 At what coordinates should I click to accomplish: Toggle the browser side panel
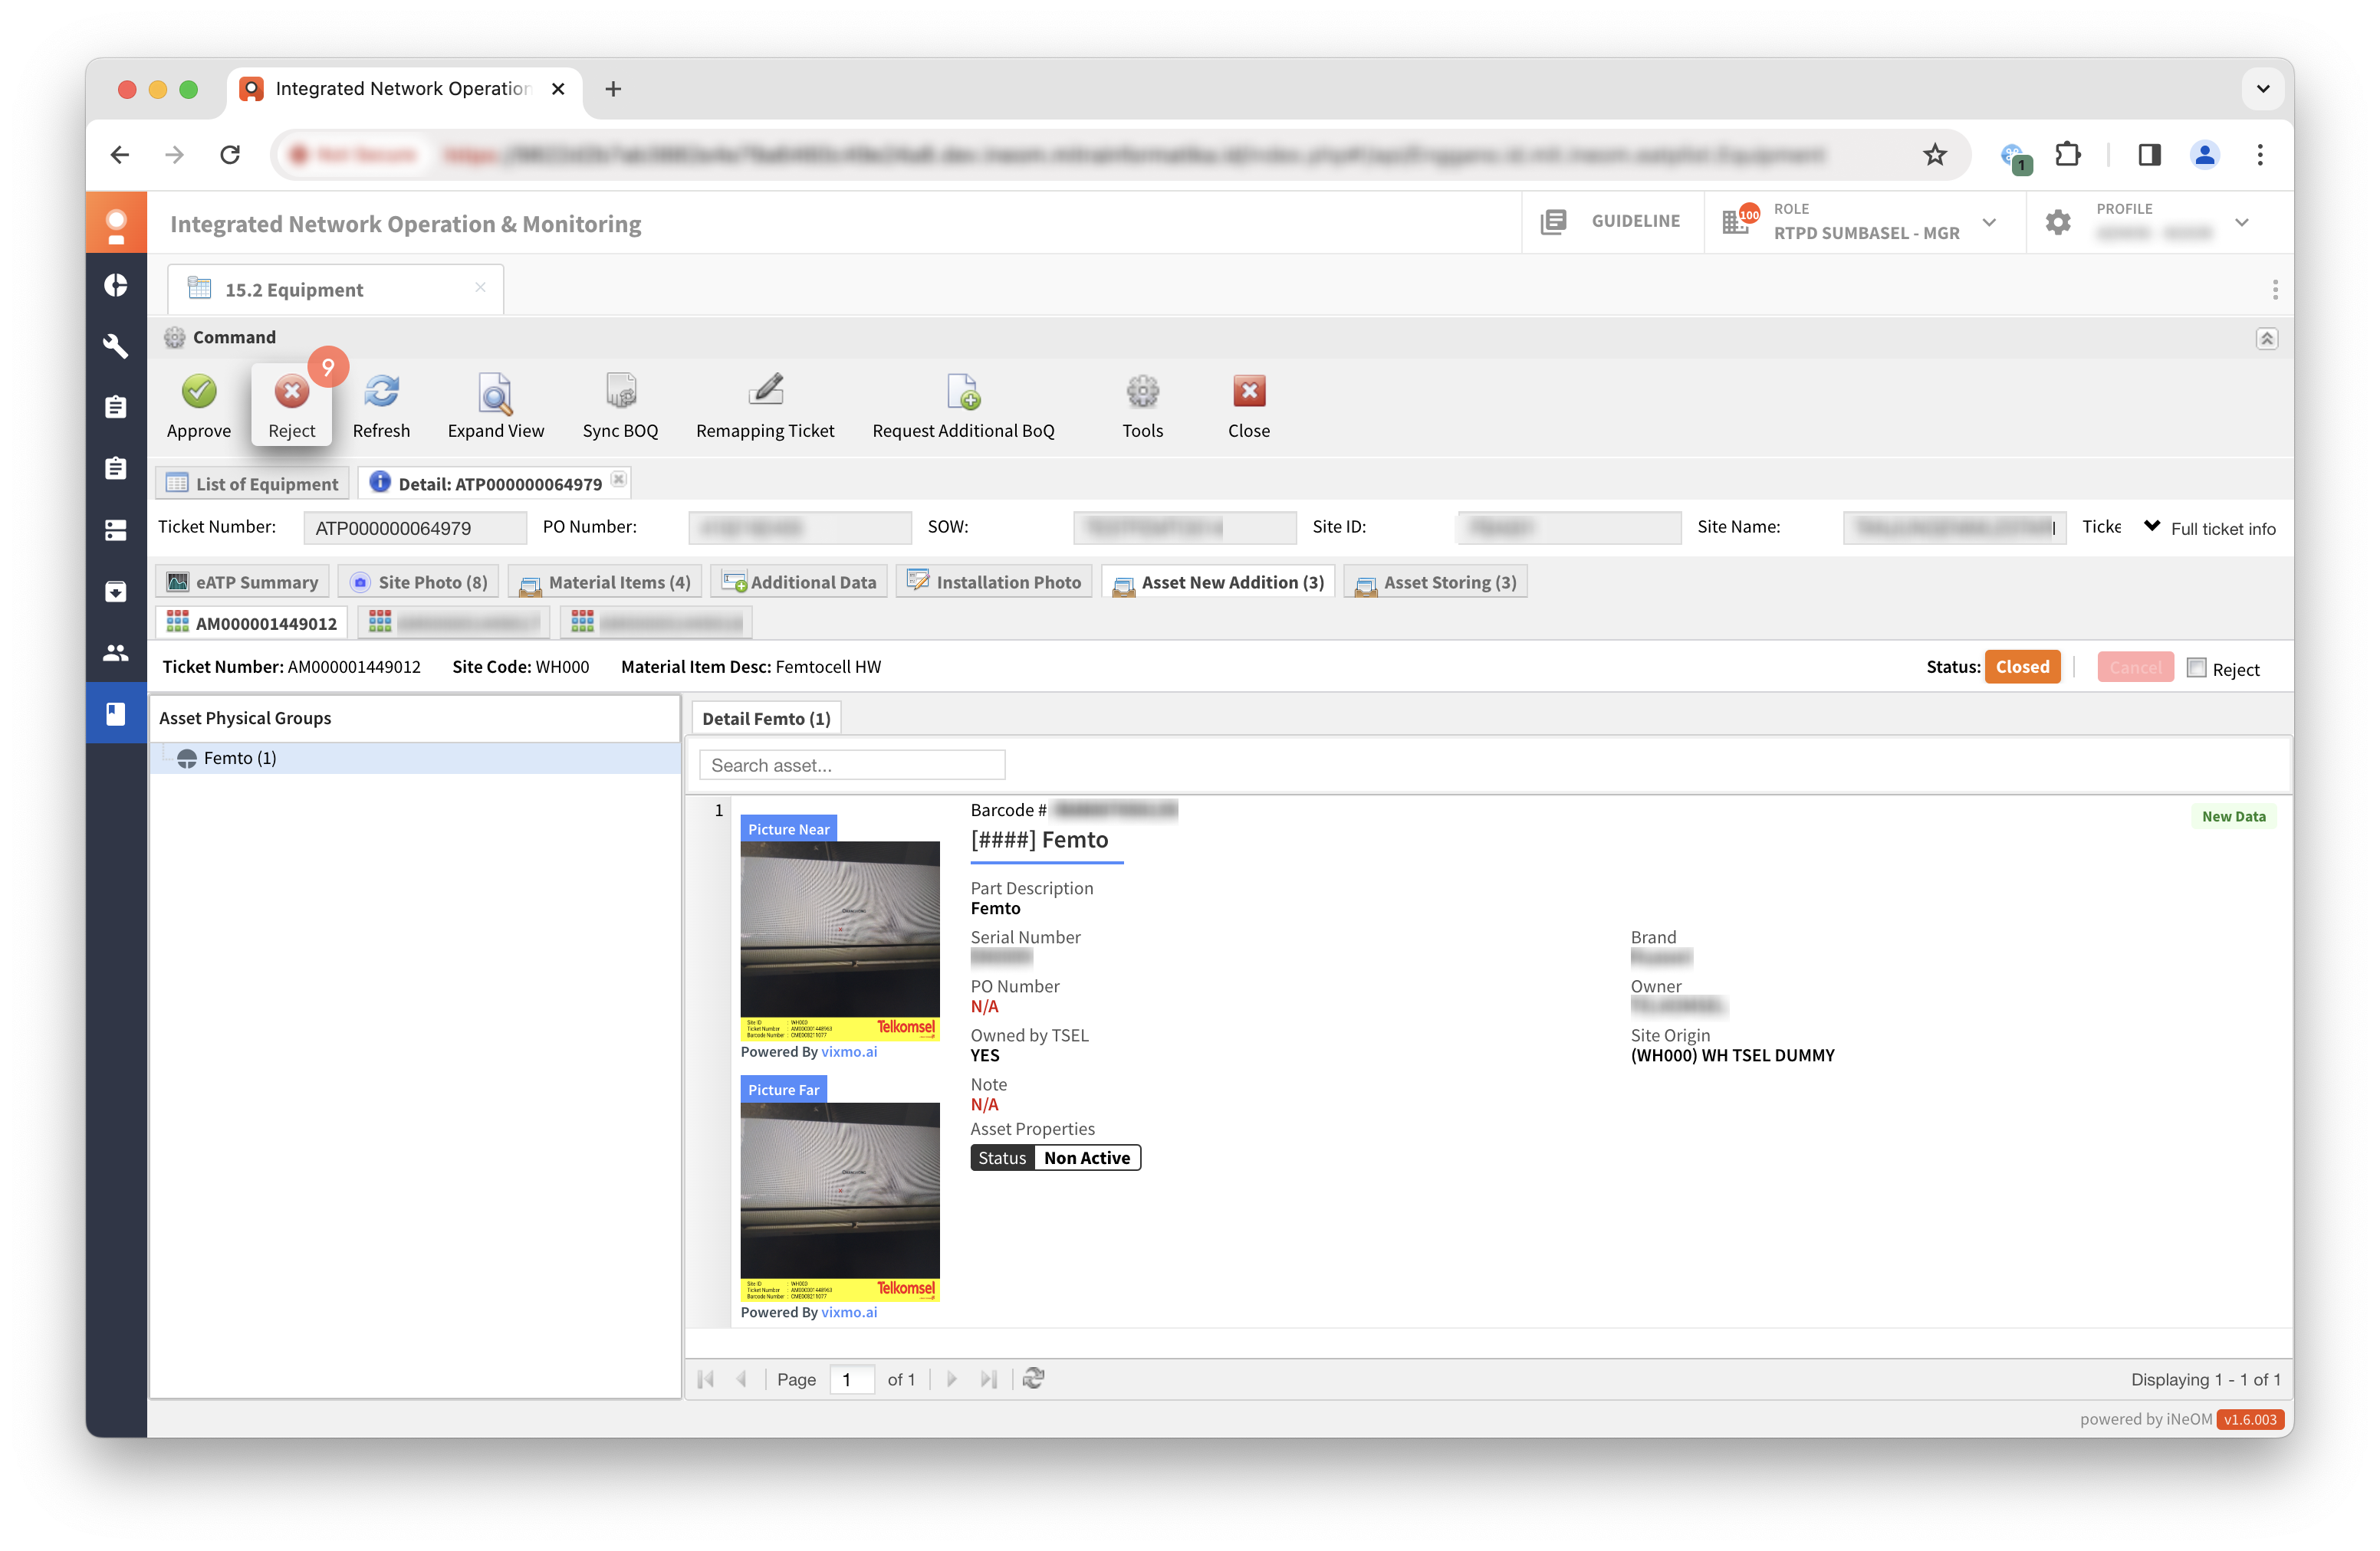point(2149,155)
